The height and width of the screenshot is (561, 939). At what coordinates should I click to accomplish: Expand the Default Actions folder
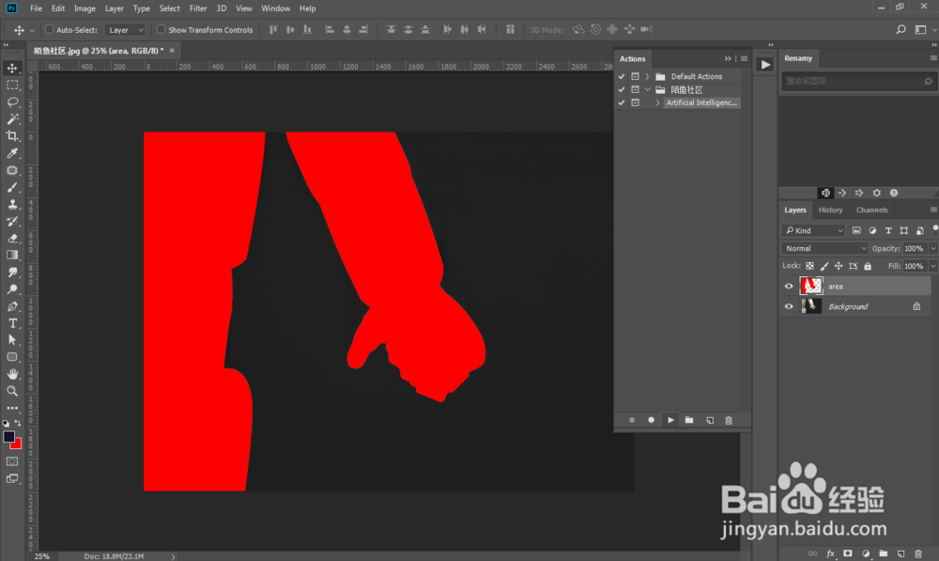[x=647, y=77]
